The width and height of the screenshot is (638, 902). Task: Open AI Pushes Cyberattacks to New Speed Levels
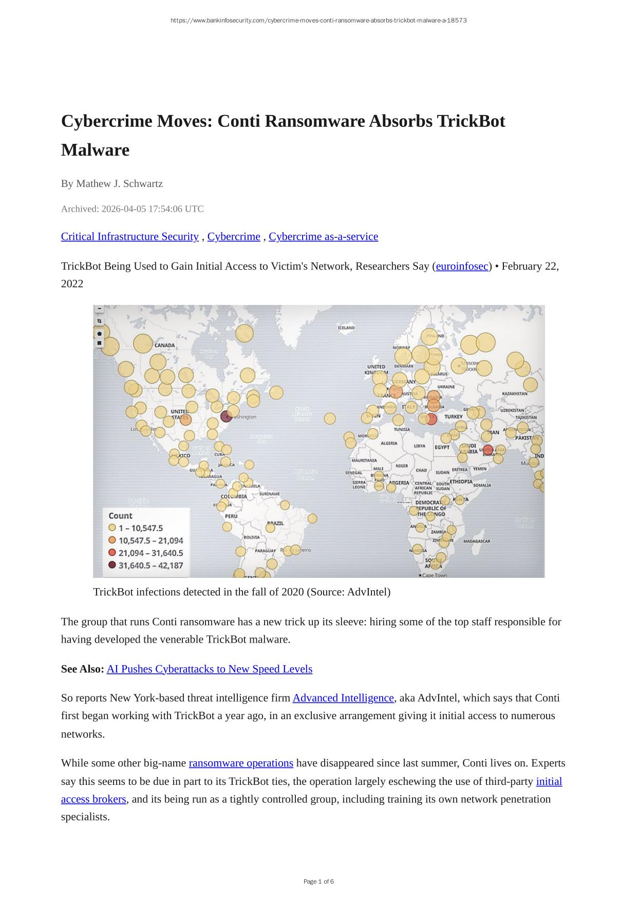click(x=209, y=669)
